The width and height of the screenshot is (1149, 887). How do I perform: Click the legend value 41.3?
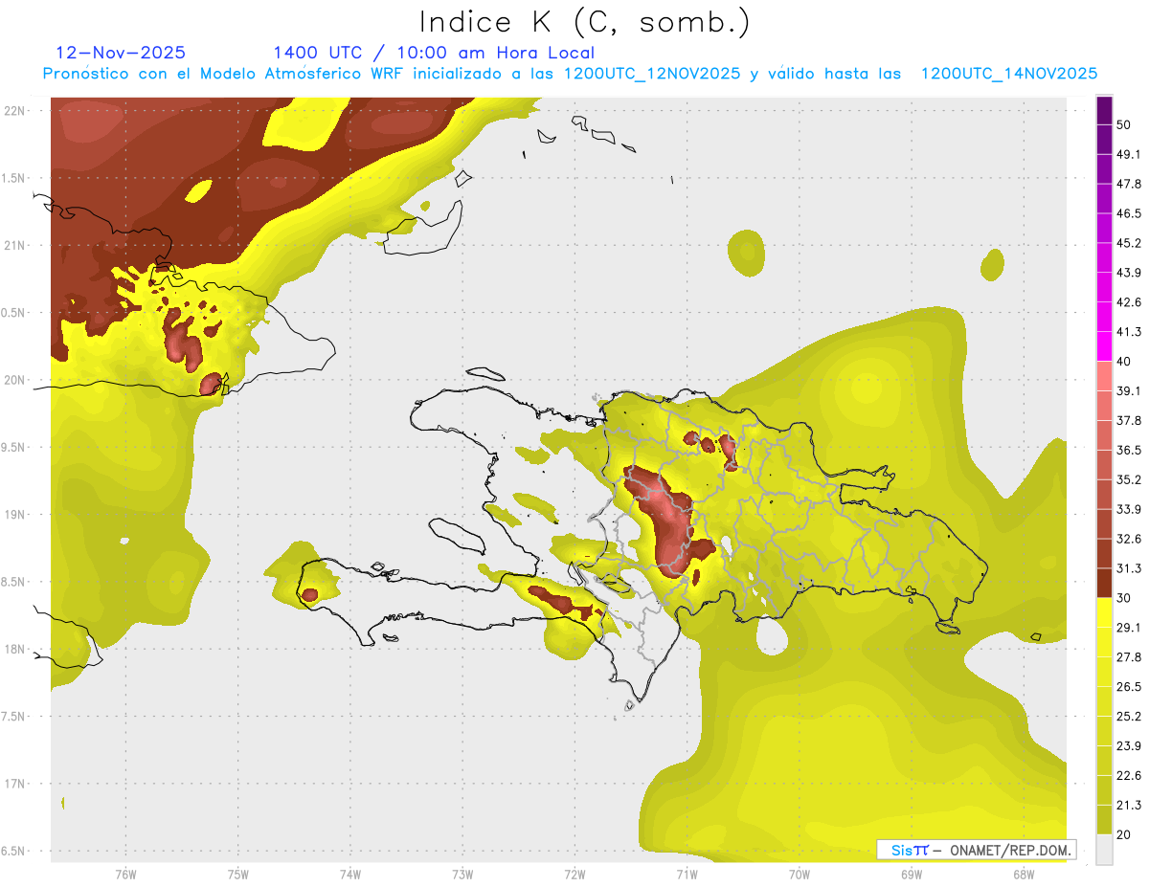(1129, 332)
